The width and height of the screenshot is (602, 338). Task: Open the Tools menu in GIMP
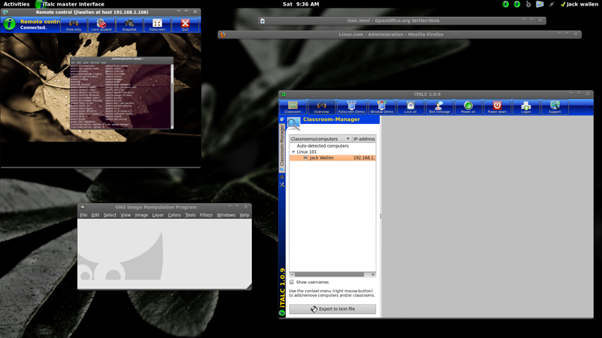pyautogui.click(x=191, y=215)
